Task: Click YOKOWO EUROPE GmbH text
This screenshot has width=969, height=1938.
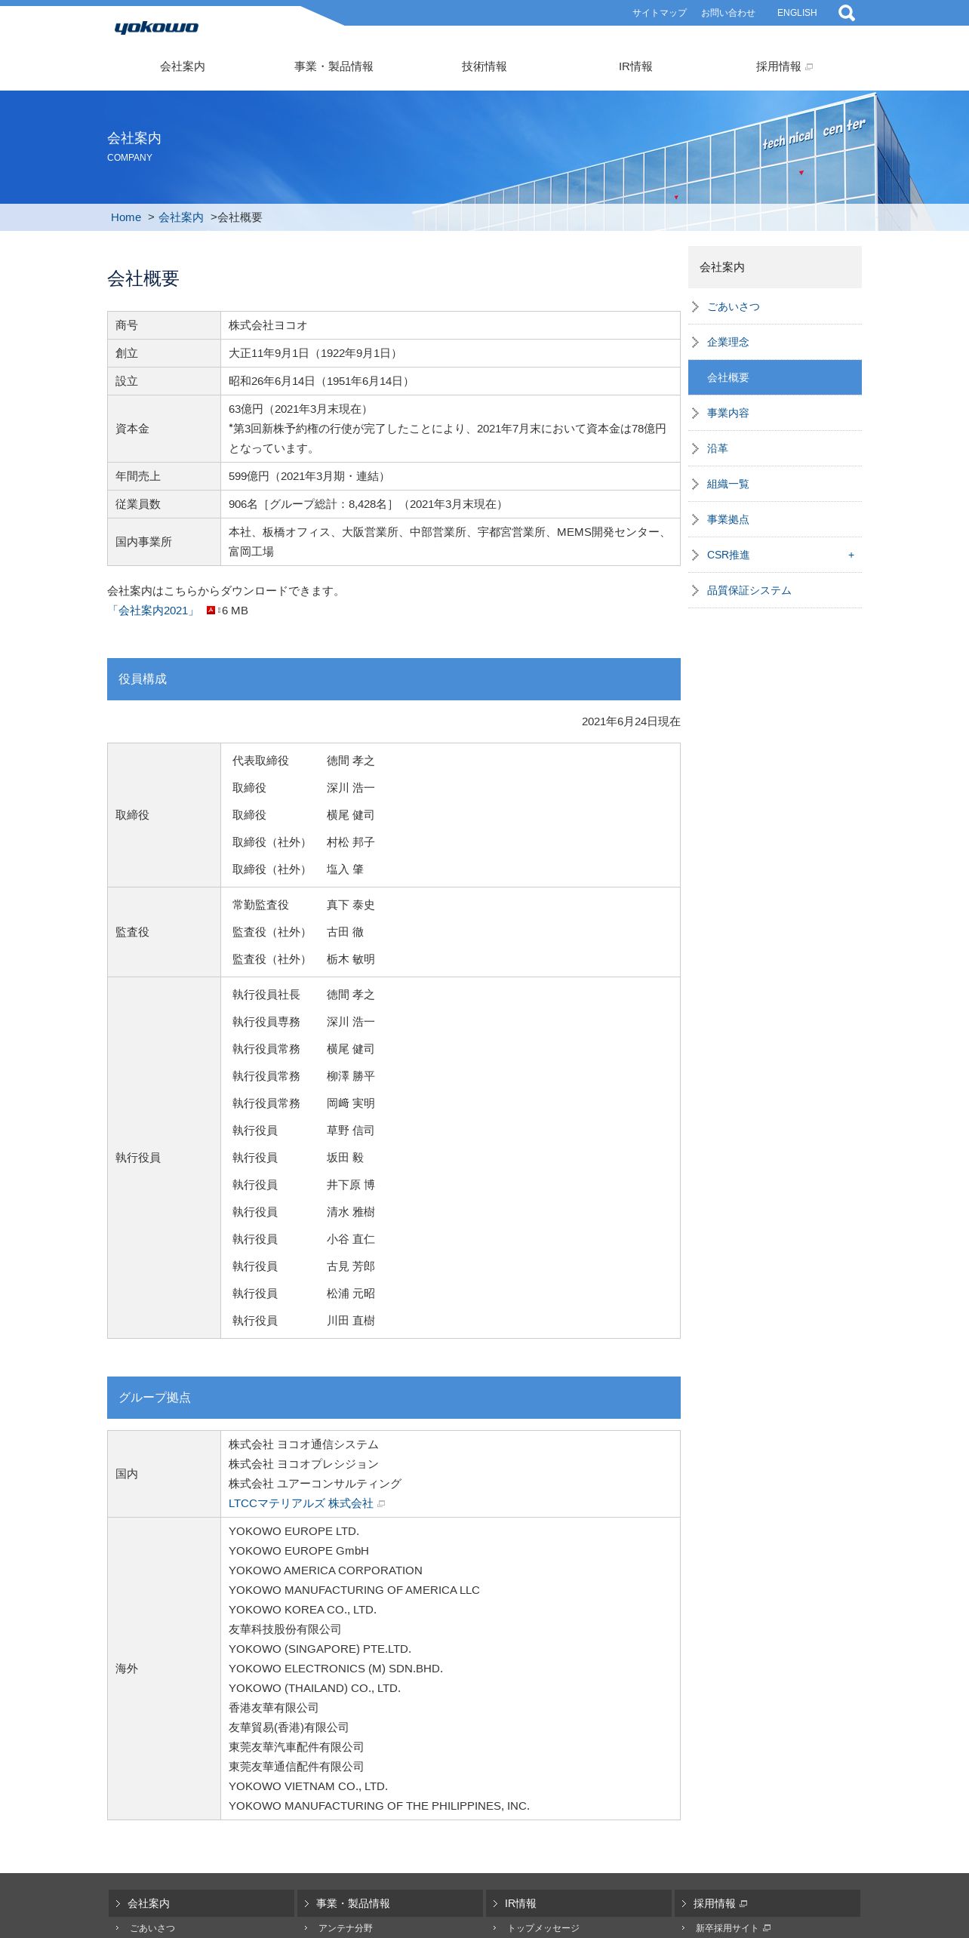Action: [299, 1551]
